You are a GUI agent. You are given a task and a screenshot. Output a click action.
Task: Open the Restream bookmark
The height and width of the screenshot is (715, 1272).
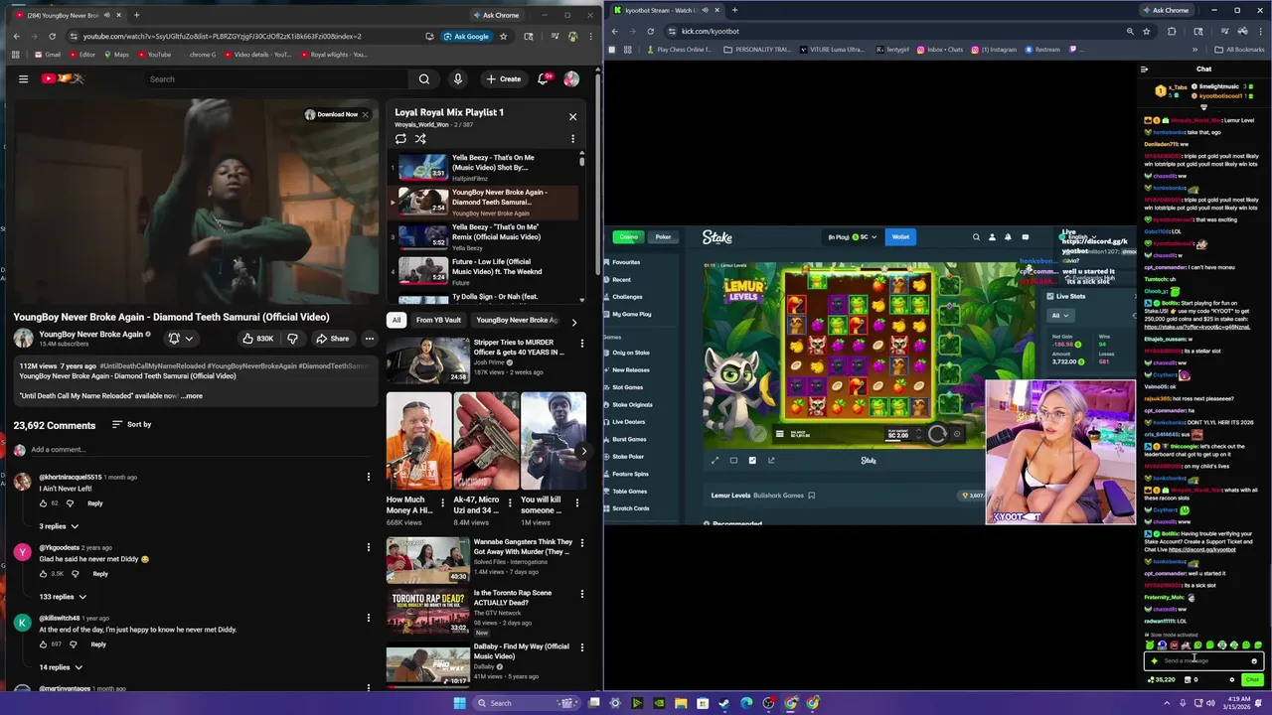coord(1042,49)
